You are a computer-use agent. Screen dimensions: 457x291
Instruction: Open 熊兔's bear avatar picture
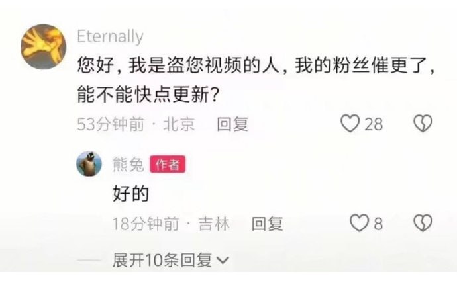[x=89, y=164]
